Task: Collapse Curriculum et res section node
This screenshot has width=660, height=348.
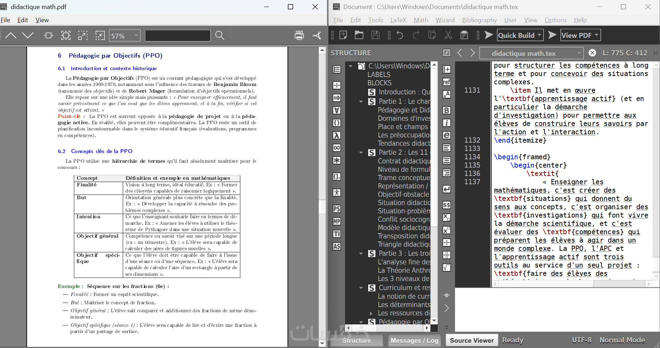Action: click(361, 288)
